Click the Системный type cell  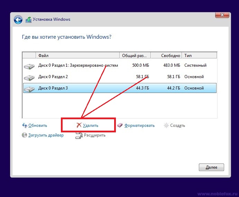coord(195,65)
